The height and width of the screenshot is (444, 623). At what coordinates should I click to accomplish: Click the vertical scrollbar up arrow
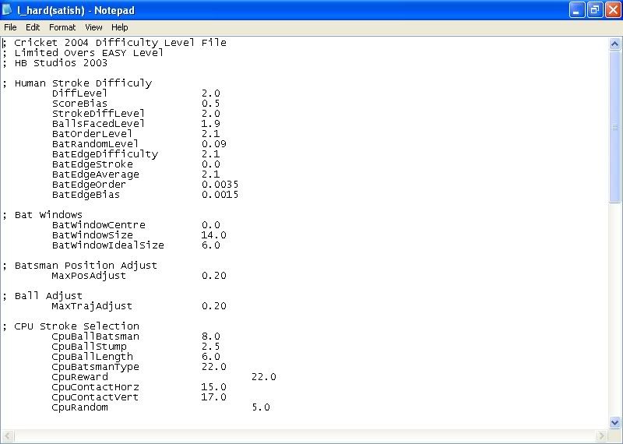click(614, 44)
